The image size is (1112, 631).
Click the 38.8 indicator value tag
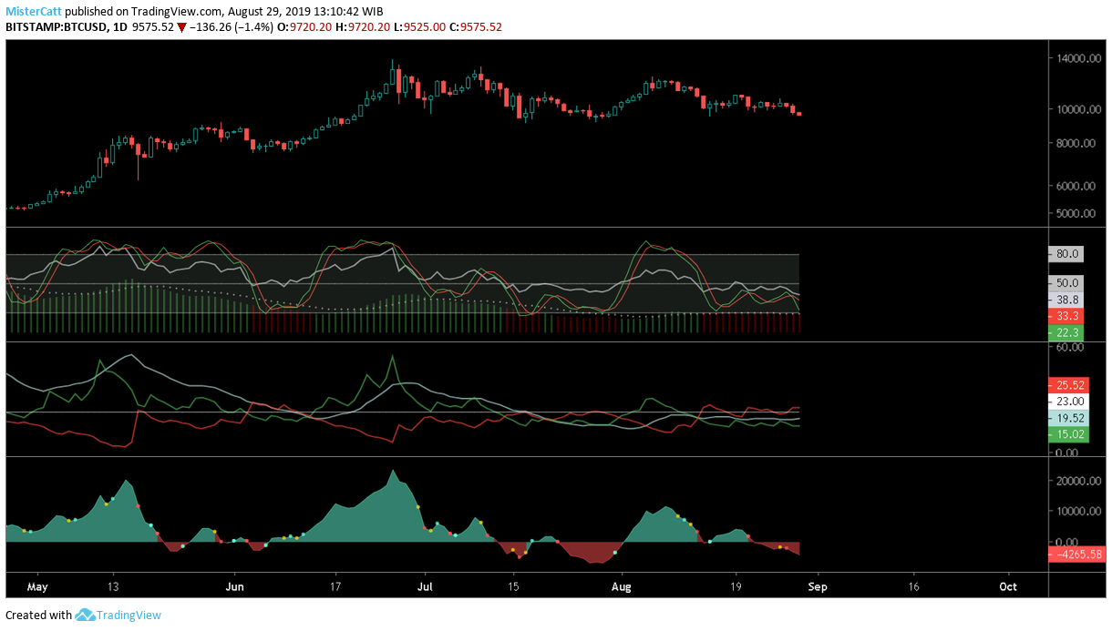tap(1066, 299)
